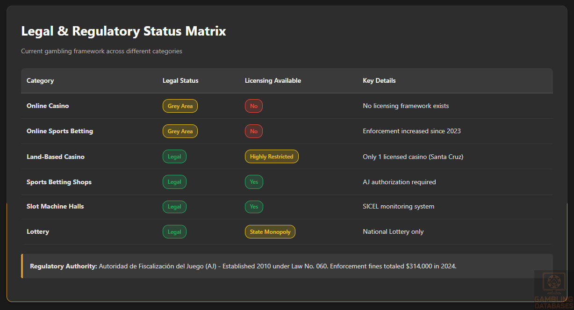Click the Yes badge for Sports Betting Shops
This screenshot has height=310, width=574.
[x=253, y=182]
